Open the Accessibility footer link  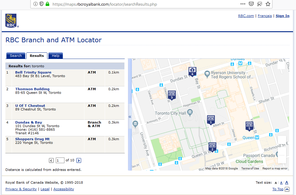pyautogui.click(x=64, y=189)
